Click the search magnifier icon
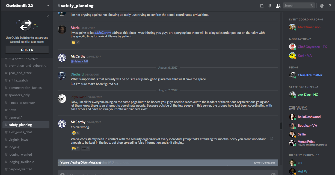335x175 pixels. [x=311, y=5]
